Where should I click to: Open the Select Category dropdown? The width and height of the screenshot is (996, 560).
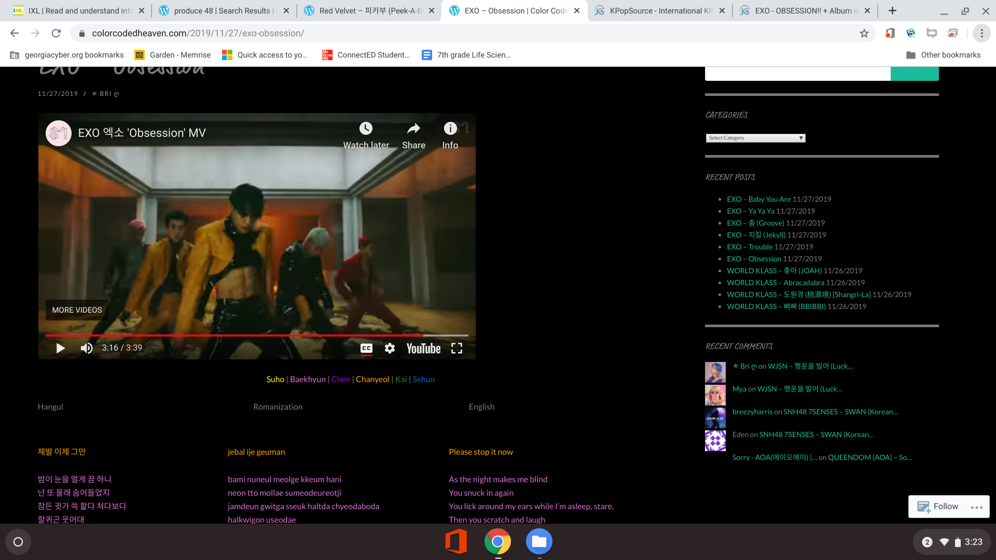(x=755, y=138)
